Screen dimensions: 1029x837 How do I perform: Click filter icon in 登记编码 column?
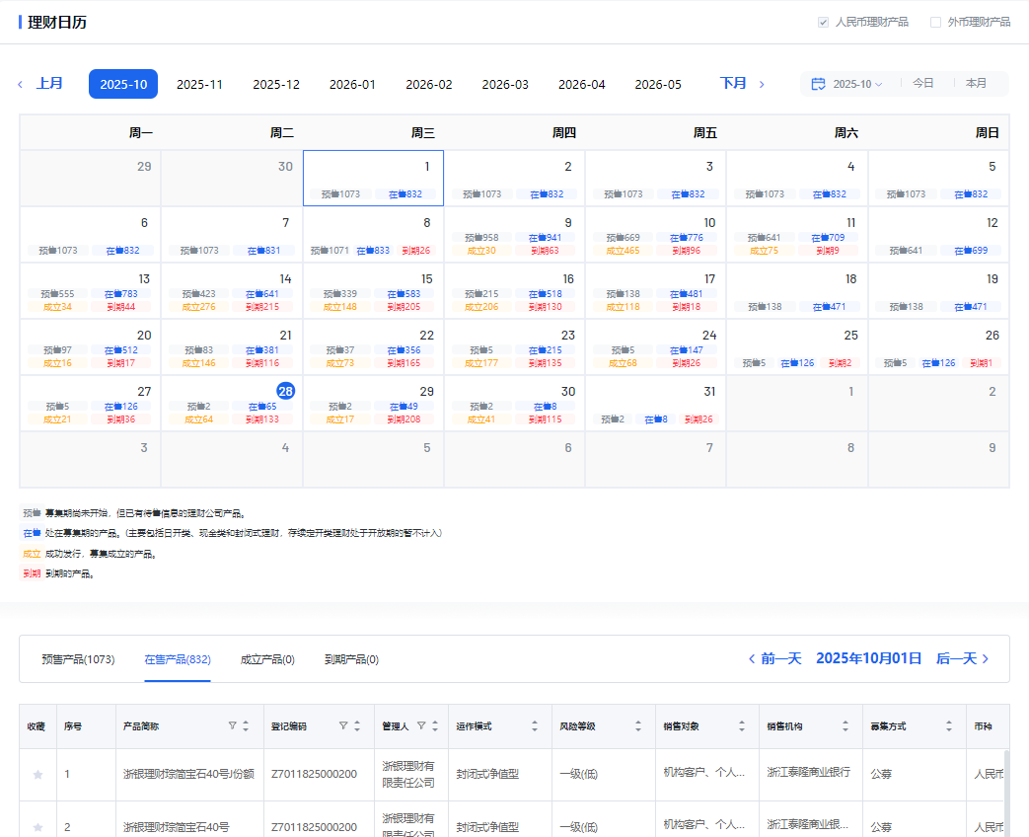(x=343, y=725)
